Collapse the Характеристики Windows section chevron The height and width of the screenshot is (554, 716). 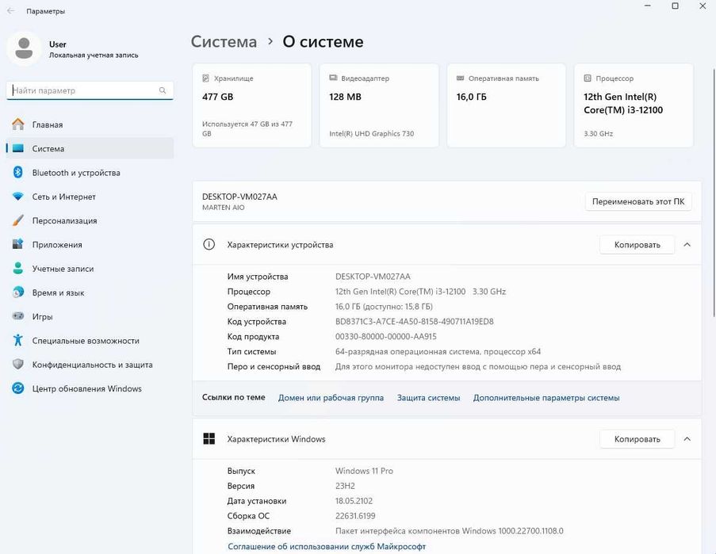tap(687, 438)
